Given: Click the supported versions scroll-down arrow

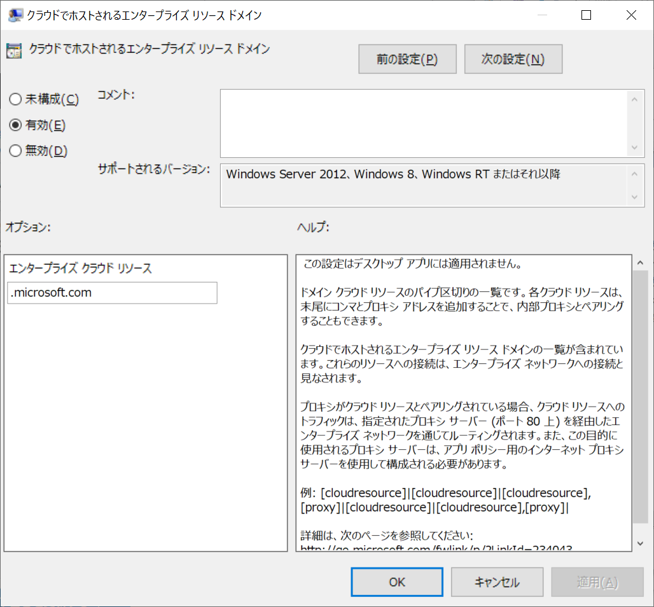Looking at the screenshot, I should click(x=634, y=197).
